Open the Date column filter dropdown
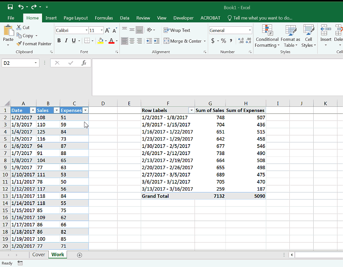This screenshot has height=267, width=343. coord(32,111)
